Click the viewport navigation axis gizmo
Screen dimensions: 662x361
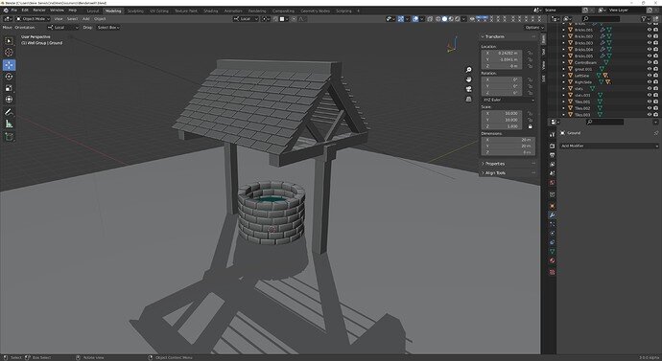pos(453,45)
